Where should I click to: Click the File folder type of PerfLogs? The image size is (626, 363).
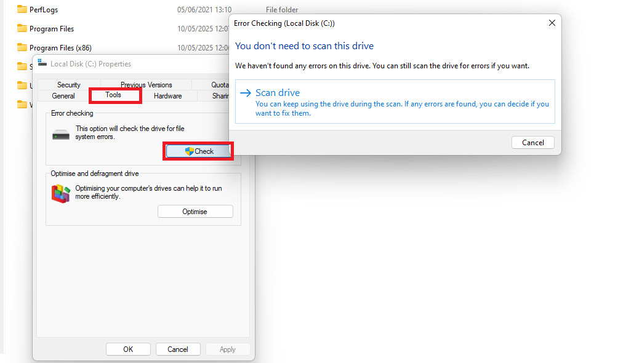282,10
